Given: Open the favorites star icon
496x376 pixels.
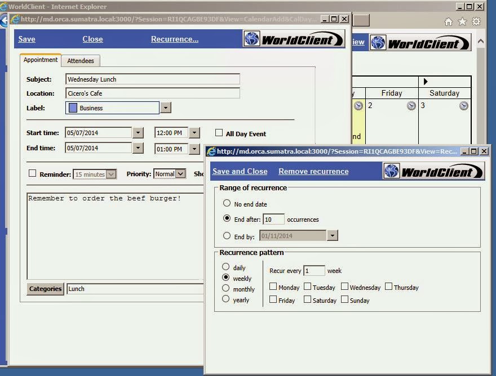Looking at the screenshot, I should 462,21.
